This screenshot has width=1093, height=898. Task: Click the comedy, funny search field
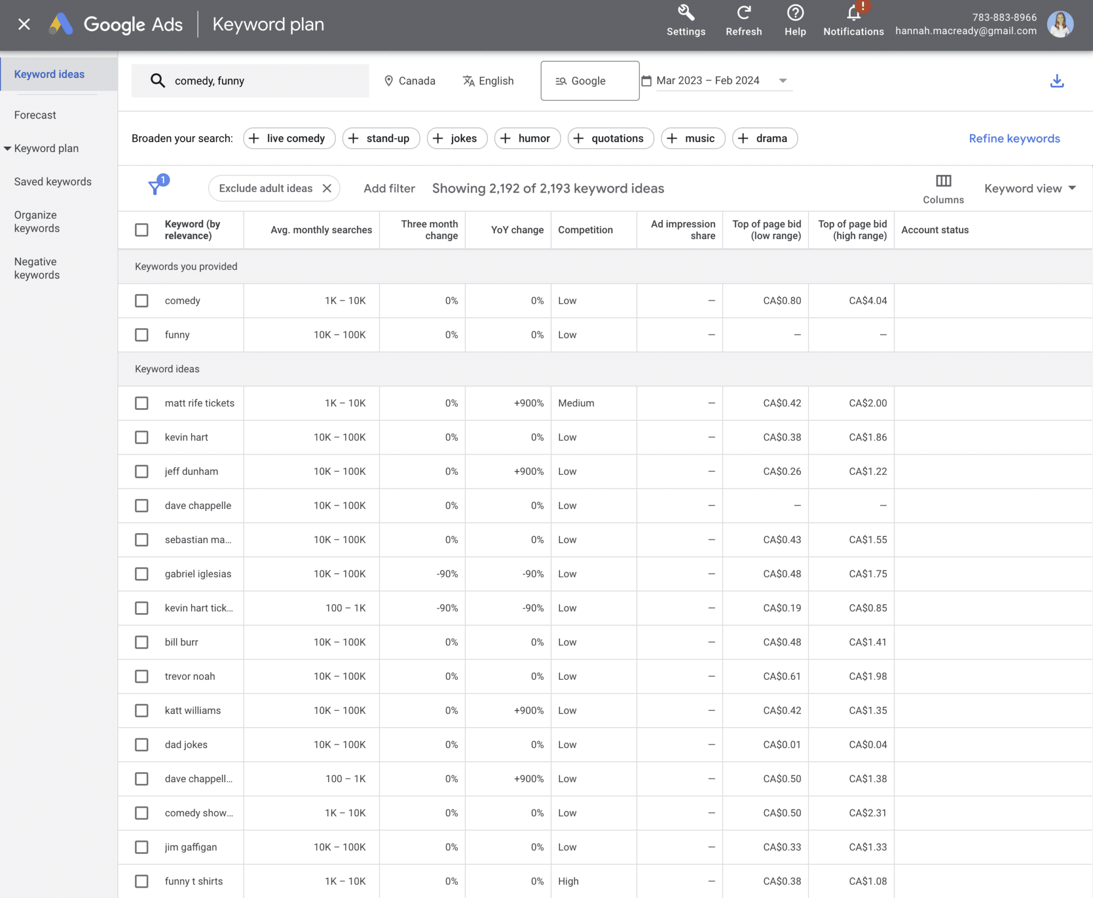(x=250, y=81)
